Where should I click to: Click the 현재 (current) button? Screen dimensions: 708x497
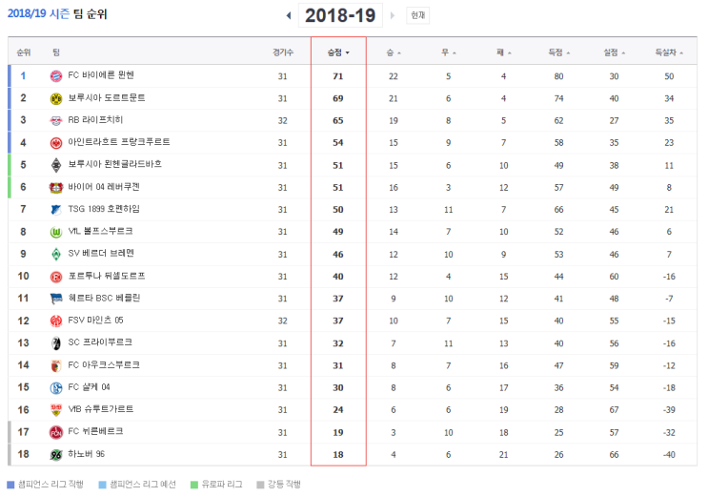pos(417,15)
